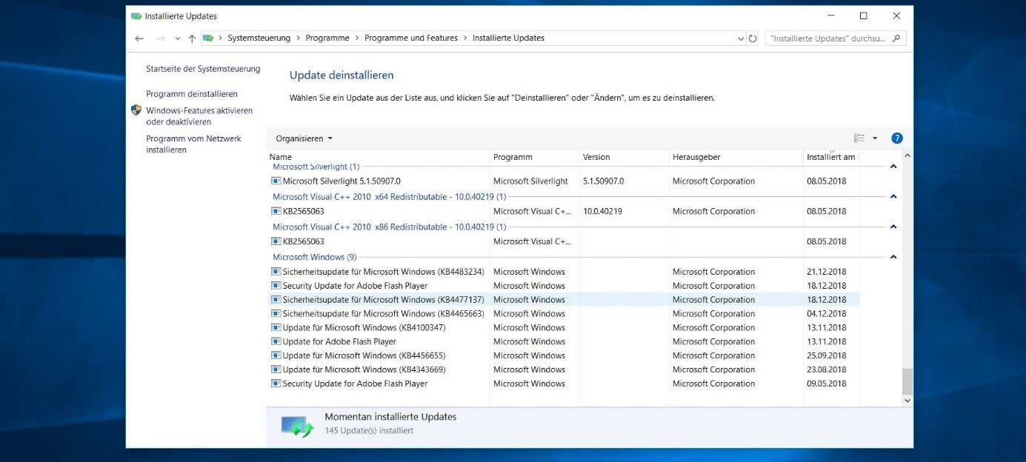Click the icon of update KB4343669
Viewport: 1026px width, 462px height.
pos(276,369)
